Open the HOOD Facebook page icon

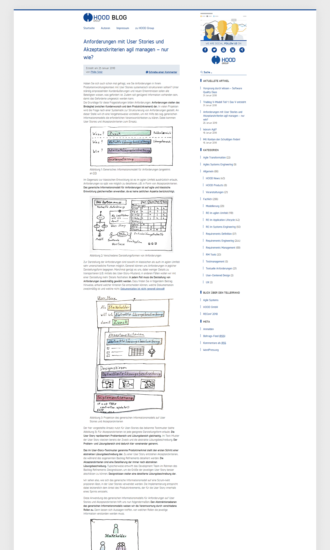[x=205, y=50]
